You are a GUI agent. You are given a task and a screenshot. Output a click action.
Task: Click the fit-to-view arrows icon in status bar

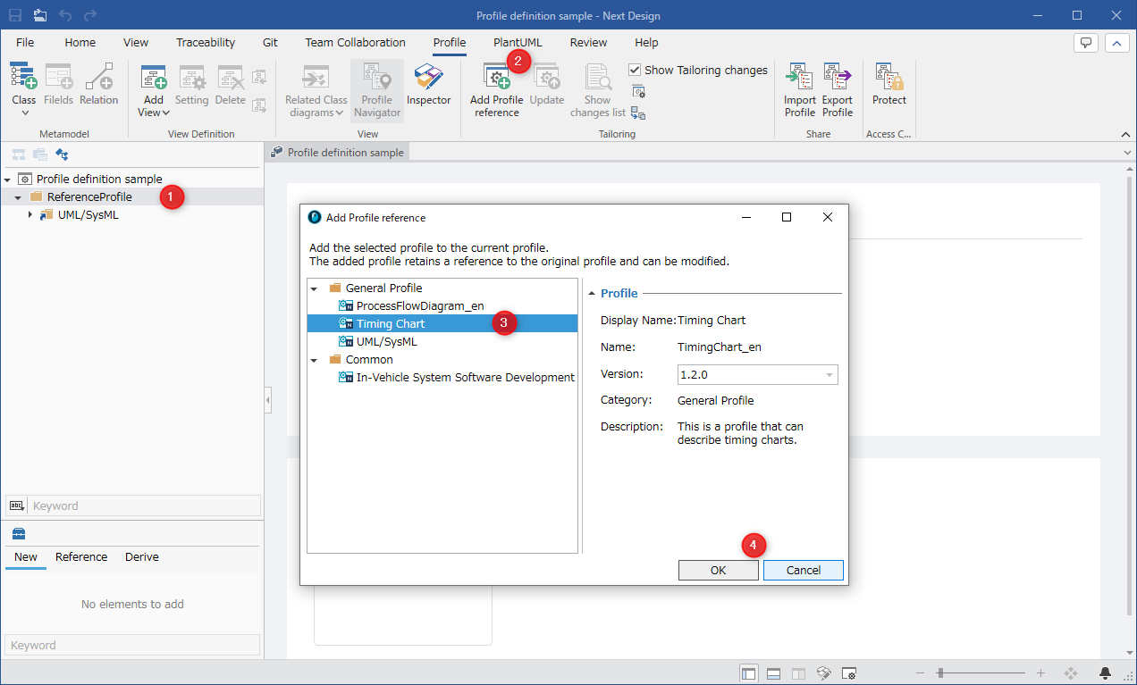1071,672
